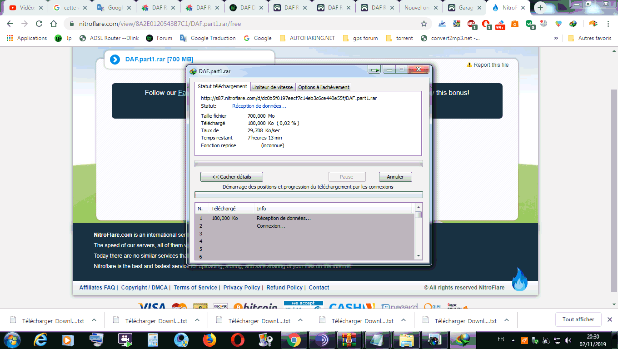Screen dimensions: 618x349
Task: Click the greyed Pause button
Action: click(347, 177)
